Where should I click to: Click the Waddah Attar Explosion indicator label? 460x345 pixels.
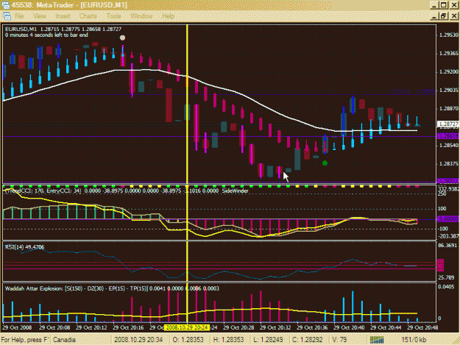click(112, 288)
